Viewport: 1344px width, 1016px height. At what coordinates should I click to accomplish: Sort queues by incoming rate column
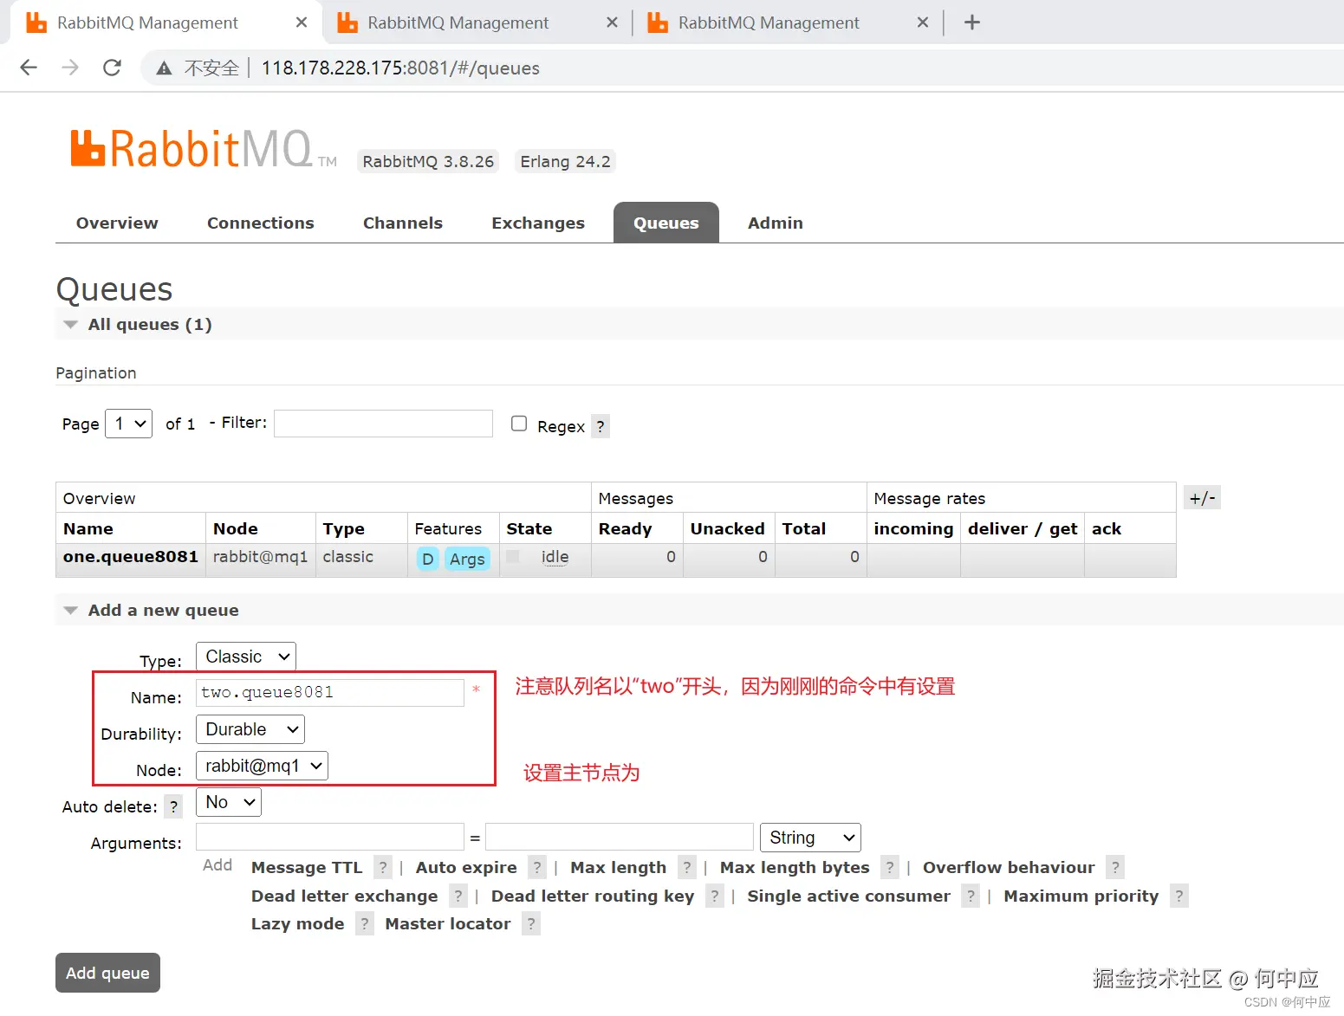tap(913, 528)
